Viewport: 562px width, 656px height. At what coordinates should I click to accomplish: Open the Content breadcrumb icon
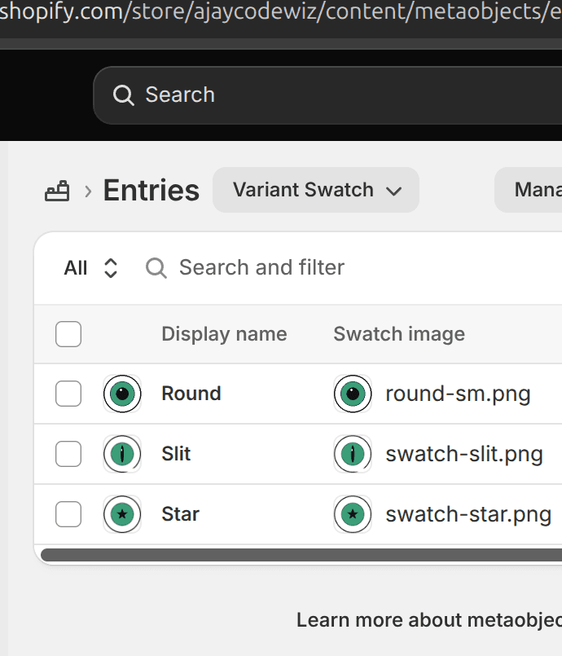57,191
